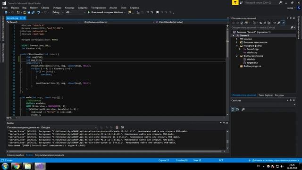Viewport: 302px width, 170px height.
Task: Click the Collapse All icon in Solution Explorer
Action: pos(265,23)
